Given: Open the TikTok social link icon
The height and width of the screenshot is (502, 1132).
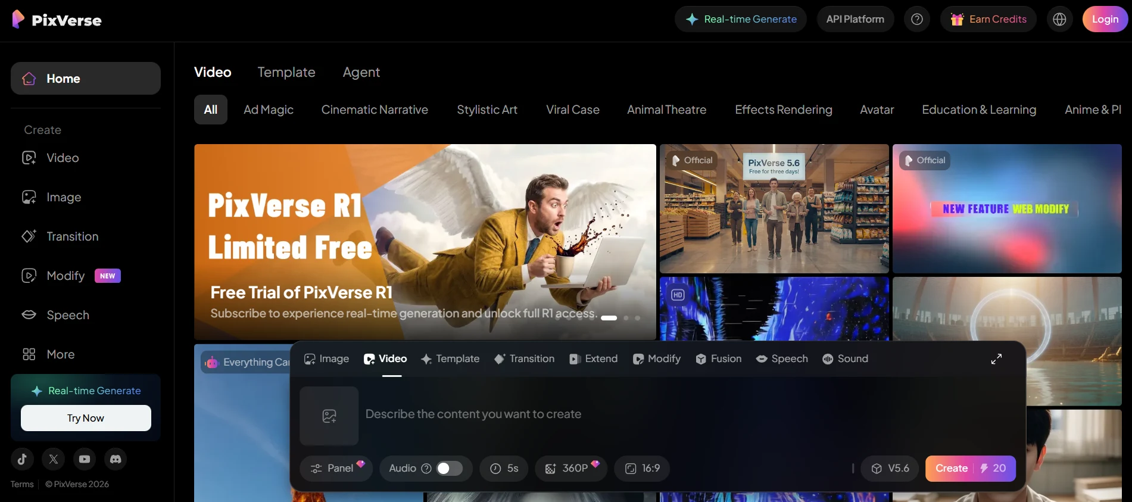Looking at the screenshot, I should [22, 459].
